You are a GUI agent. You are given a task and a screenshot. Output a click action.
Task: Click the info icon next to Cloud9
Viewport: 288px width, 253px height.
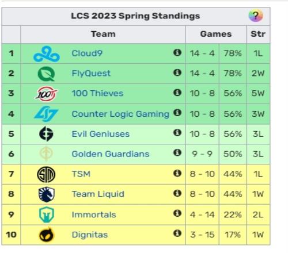[x=177, y=52]
